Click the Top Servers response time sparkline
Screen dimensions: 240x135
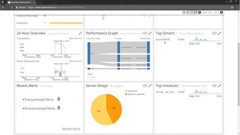(x=205, y=39)
